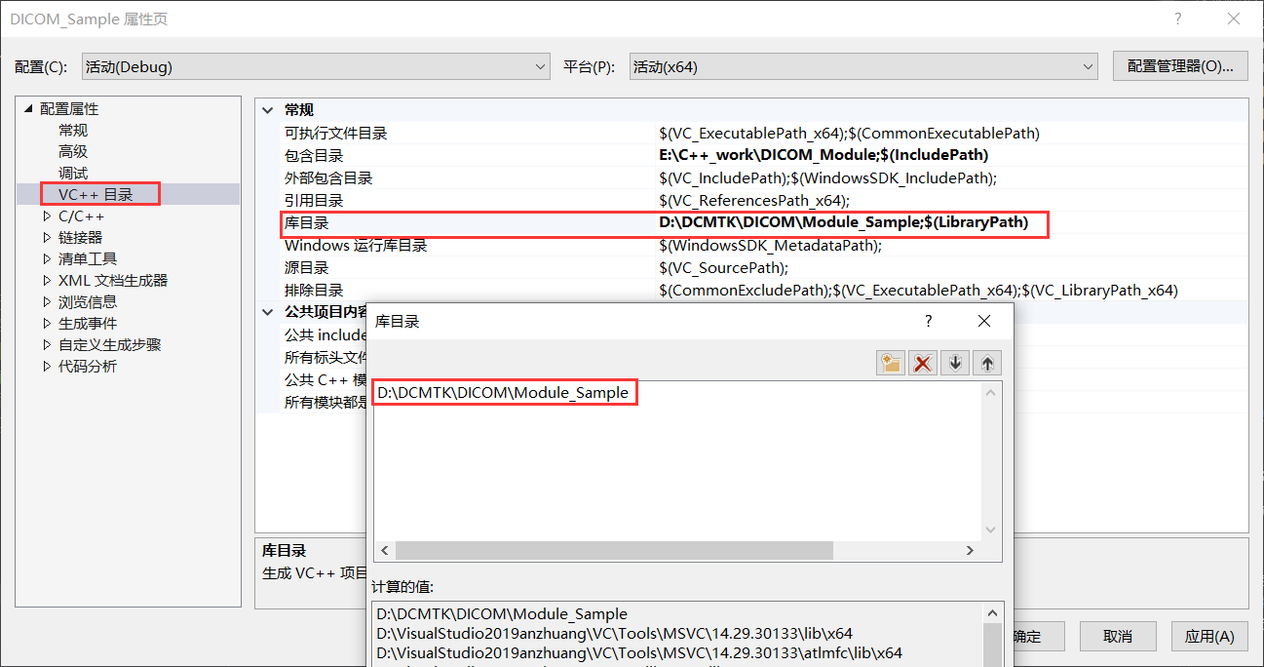1264x667 pixels.
Task: Collapse the 配置属性 tree root
Action: (x=27, y=108)
